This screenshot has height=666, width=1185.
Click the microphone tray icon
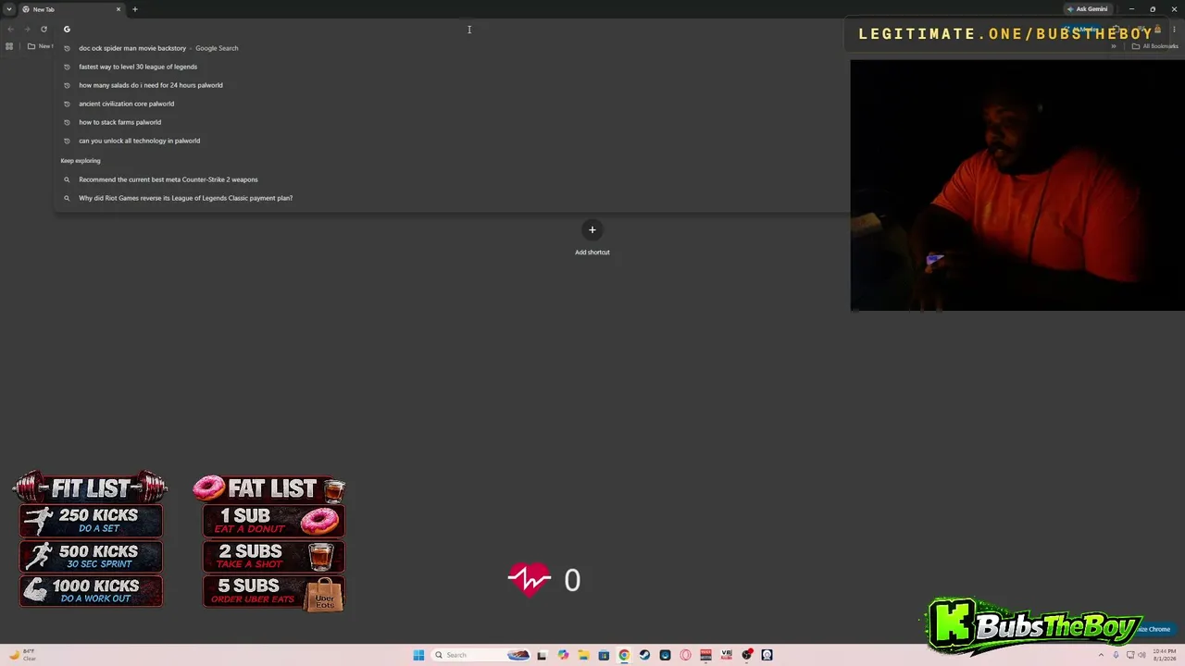pos(1116,655)
